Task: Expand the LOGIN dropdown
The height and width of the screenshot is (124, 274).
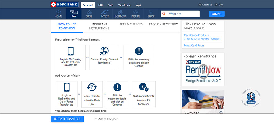Action: [x=217, y=14]
